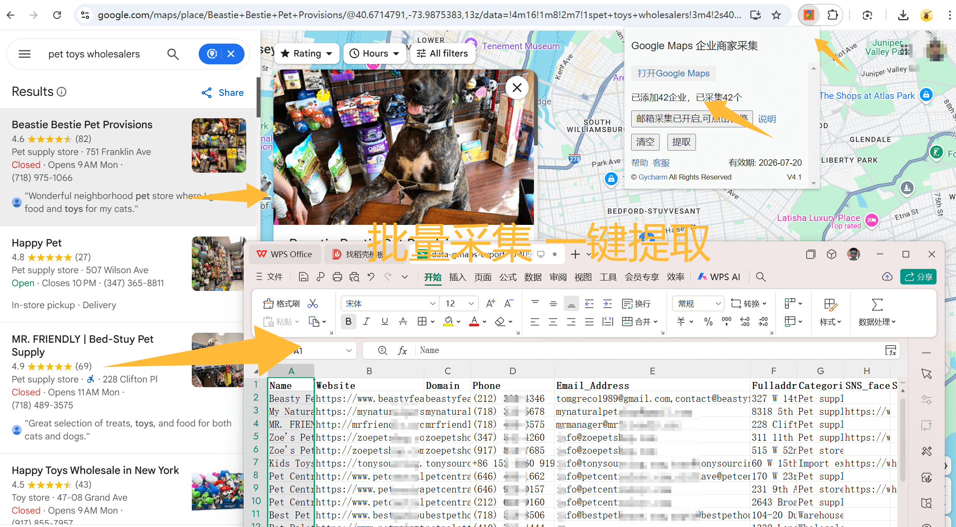Toggle 换行 wrap text in WPS

click(x=636, y=304)
